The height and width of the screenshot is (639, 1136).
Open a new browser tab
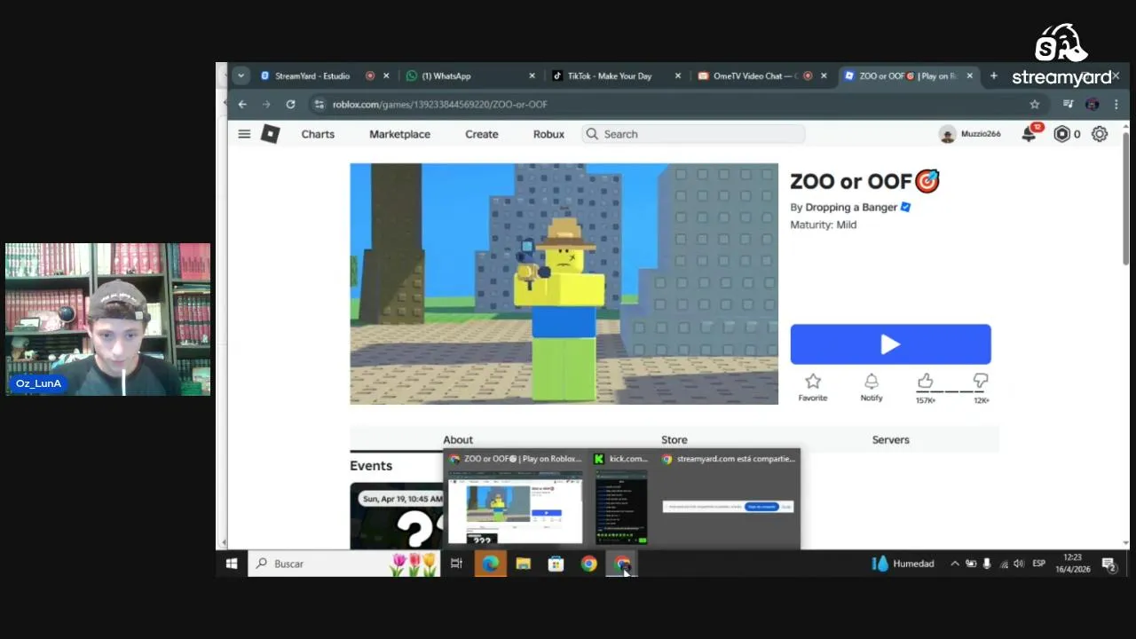(994, 75)
